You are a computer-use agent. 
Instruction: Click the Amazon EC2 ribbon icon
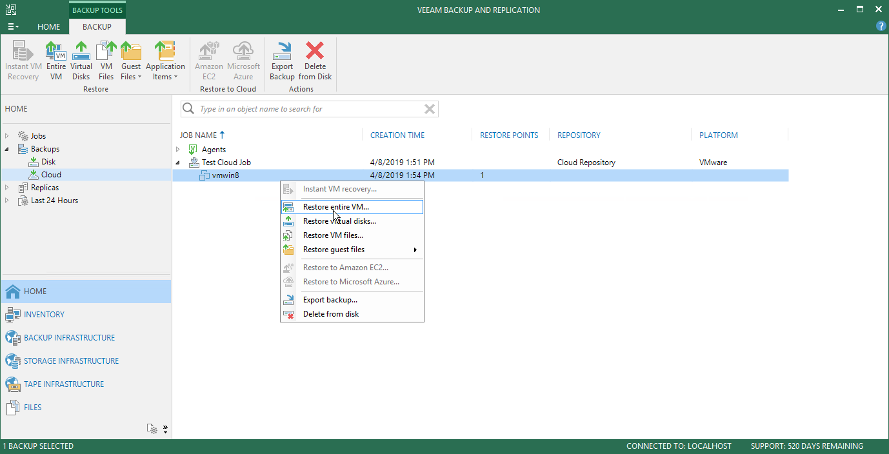pos(209,61)
